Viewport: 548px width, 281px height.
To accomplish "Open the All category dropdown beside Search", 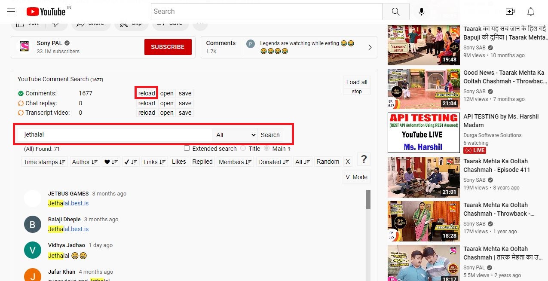I will [x=235, y=134].
